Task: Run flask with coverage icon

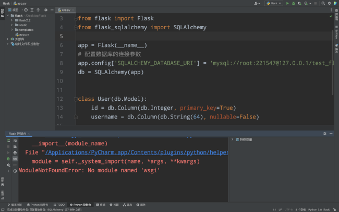Action: click(x=299, y=3)
